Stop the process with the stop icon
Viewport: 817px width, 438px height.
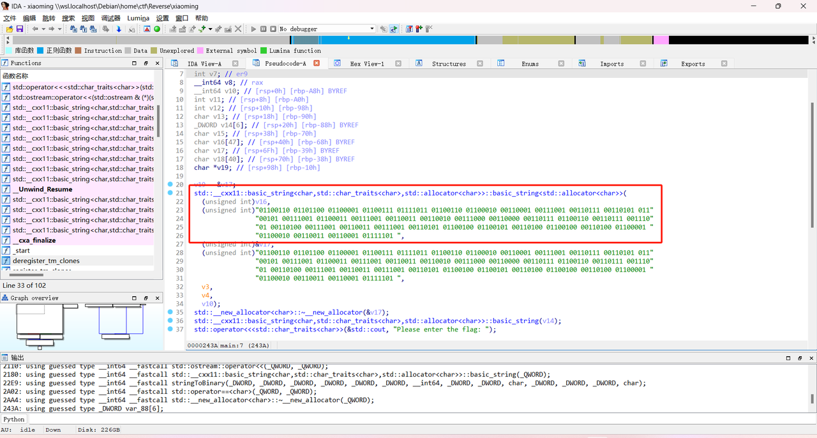273,29
